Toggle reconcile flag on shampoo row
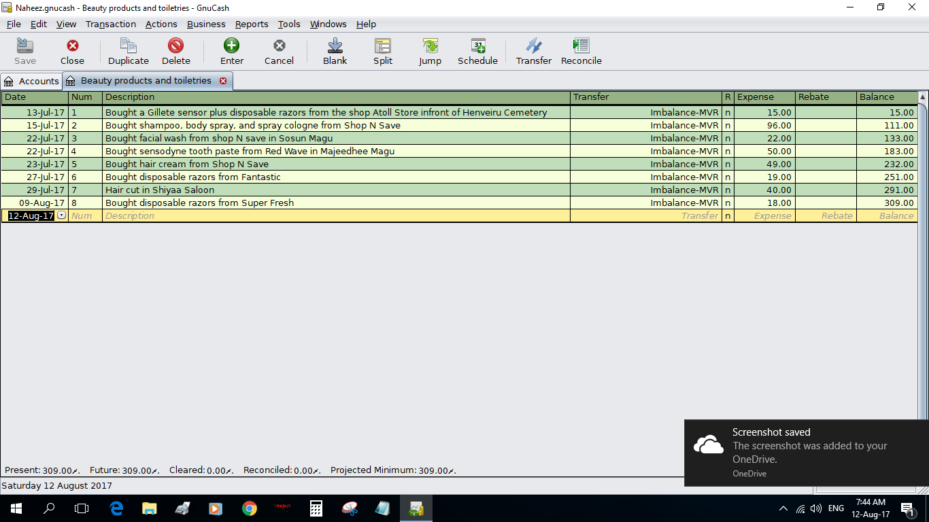The width and height of the screenshot is (929, 522). [x=728, y=125]
